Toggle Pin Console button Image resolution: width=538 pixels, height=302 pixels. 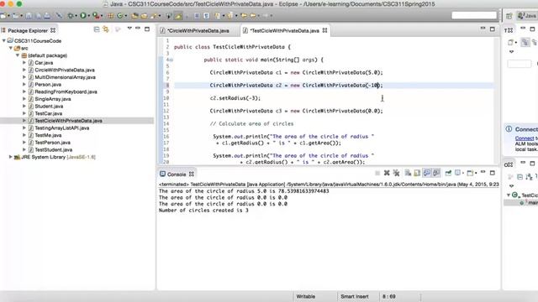coord(448,174)
